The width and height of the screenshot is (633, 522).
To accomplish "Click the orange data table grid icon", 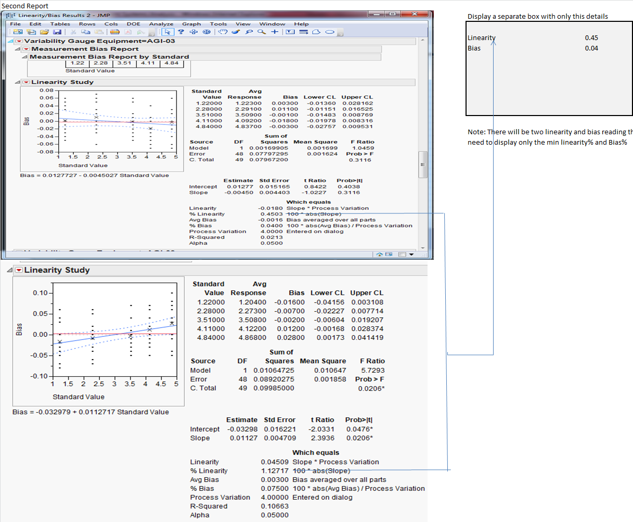I will [115, 32].
